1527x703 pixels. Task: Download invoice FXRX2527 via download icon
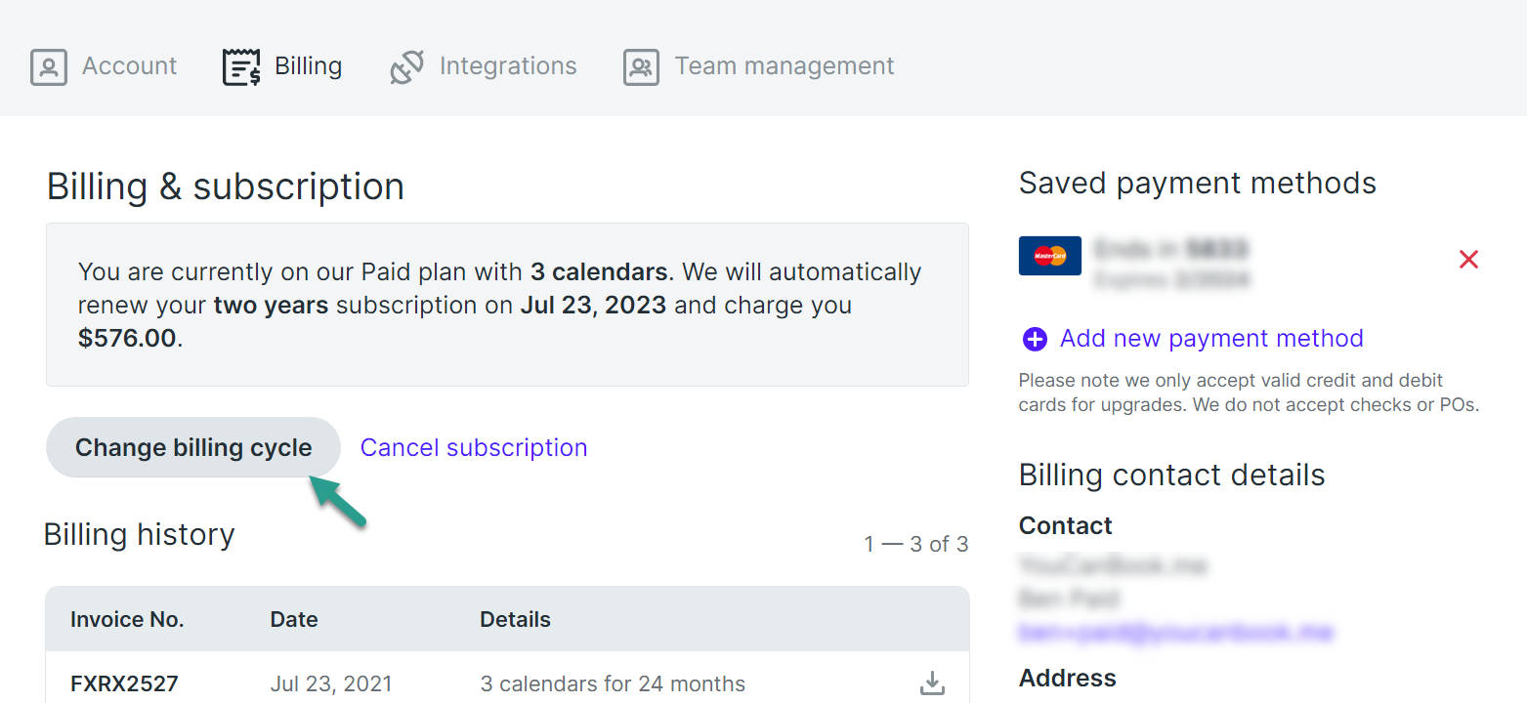pos(932,683)
